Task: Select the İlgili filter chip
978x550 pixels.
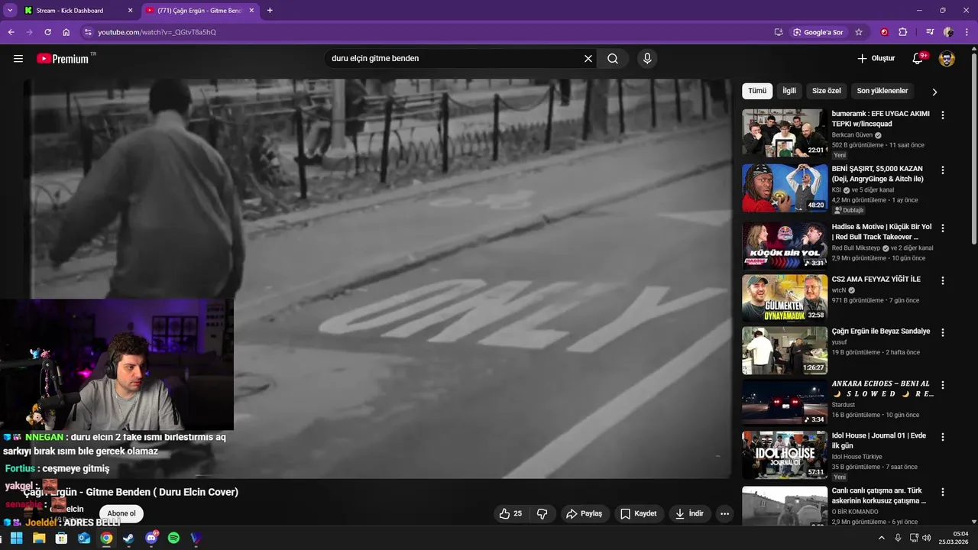Action: (x=789, y=91)
